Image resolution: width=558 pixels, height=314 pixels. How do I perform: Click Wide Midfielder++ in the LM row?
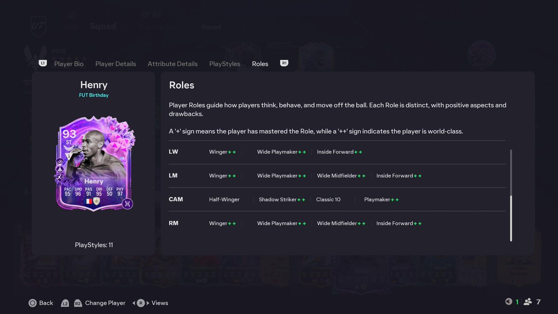pyautogui.click(x=341, y=176)
